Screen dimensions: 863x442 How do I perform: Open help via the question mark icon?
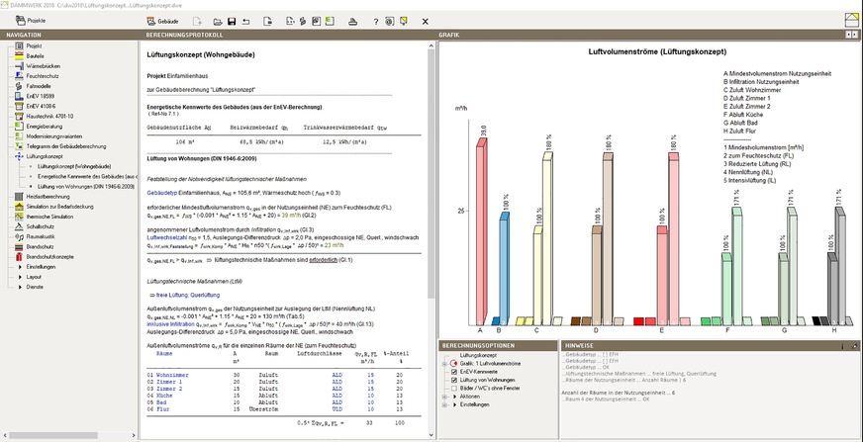376,22
